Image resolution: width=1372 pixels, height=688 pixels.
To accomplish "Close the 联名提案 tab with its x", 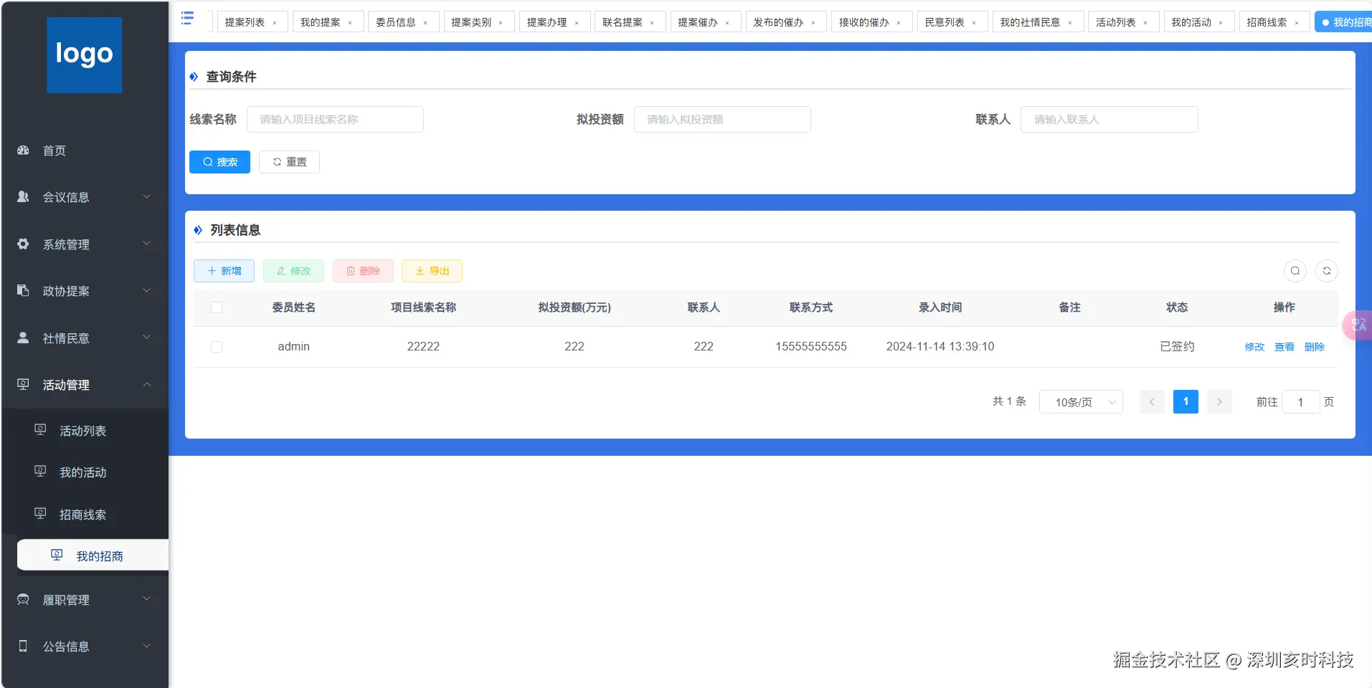I will (x=652, y=23).
